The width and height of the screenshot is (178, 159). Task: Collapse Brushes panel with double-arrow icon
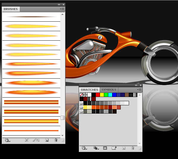(x=59, y=4)
